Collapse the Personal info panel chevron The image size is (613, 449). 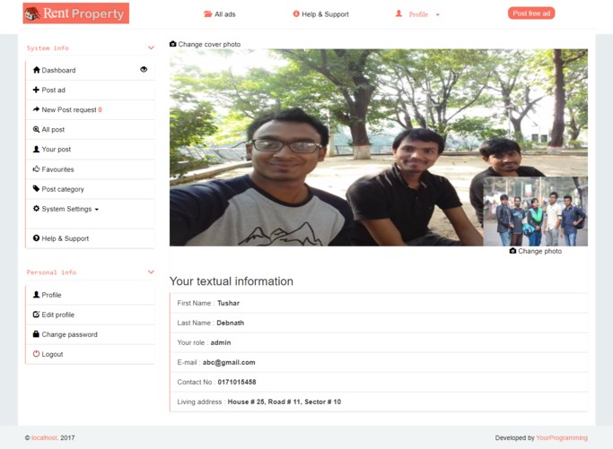click(x=151, y=272)
